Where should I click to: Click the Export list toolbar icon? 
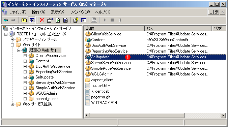[x=65, y=20]
